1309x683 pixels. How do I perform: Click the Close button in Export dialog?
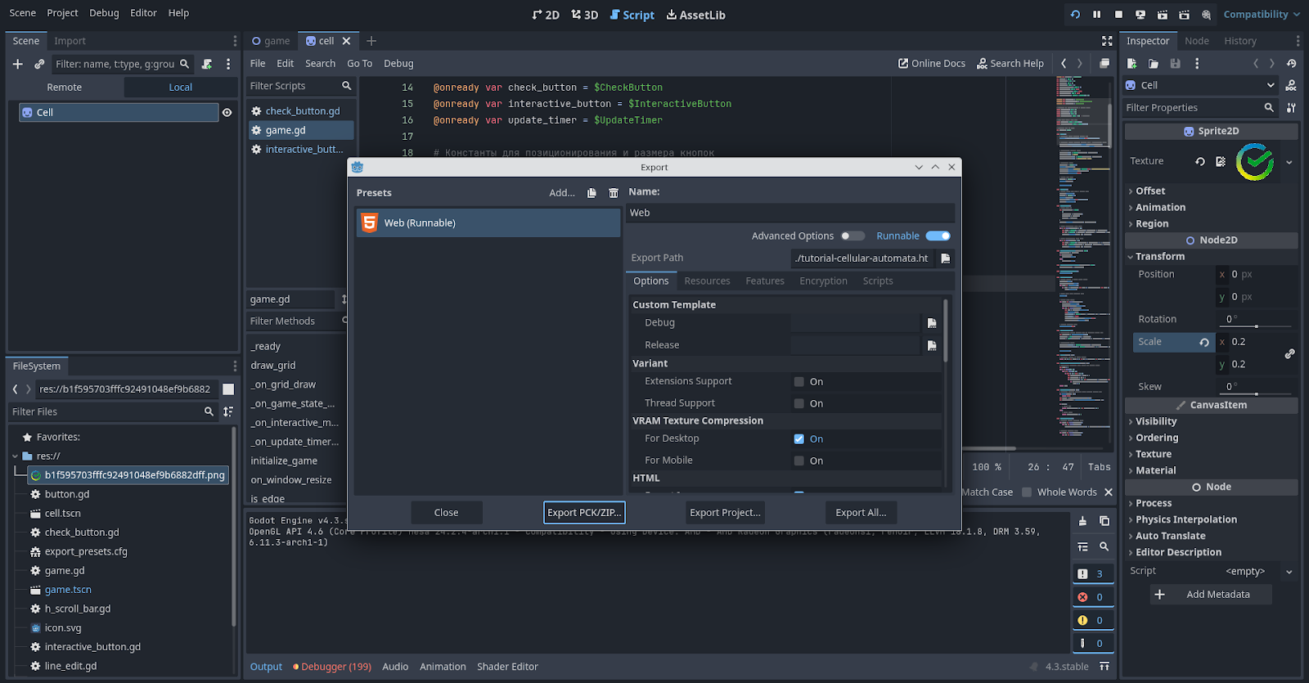click(x=446, y=513)
